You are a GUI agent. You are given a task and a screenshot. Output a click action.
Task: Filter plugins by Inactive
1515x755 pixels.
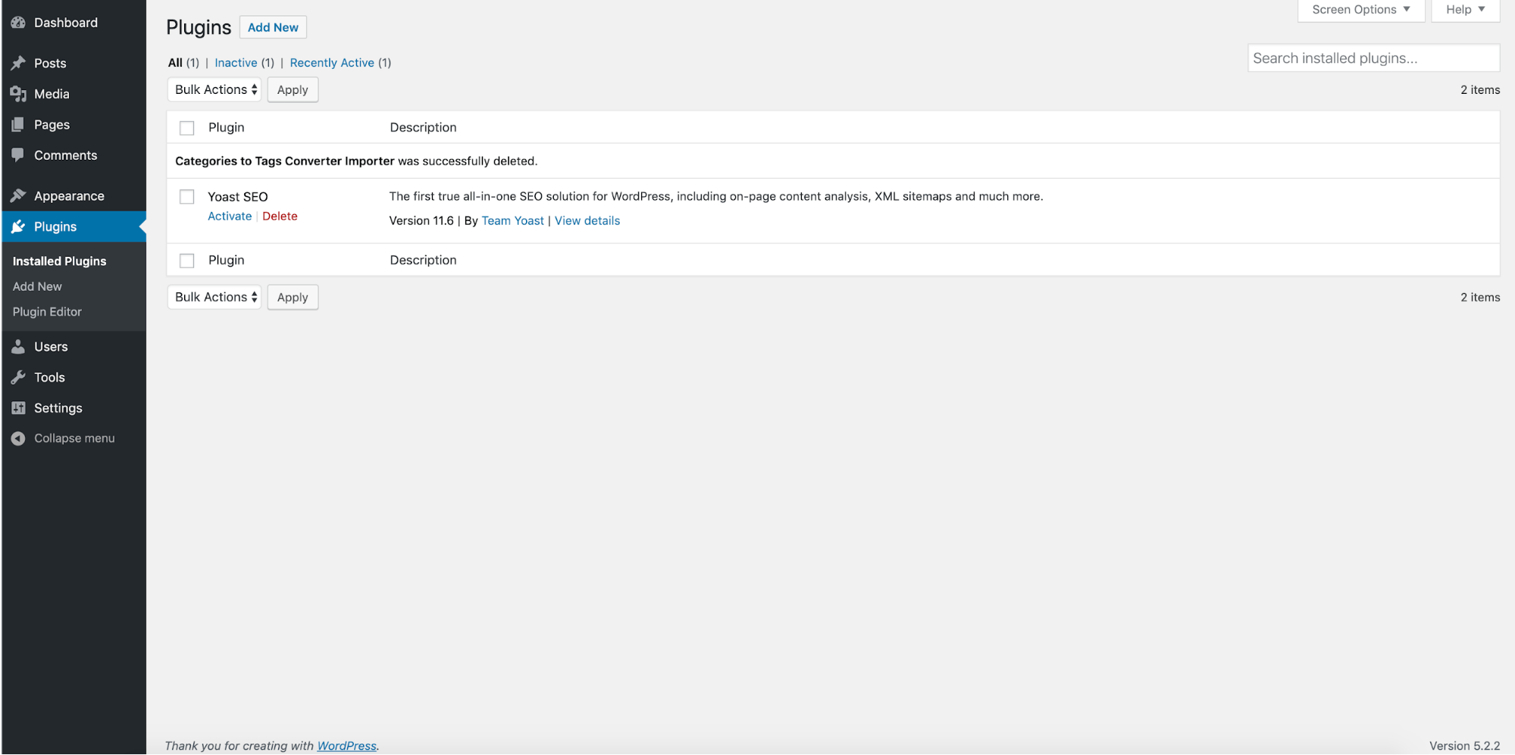click(x=236, y=63)
